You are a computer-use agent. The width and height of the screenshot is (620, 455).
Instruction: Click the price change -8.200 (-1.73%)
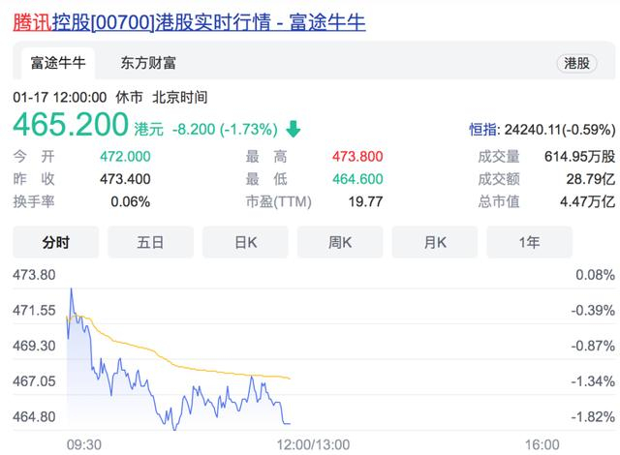pyautogui.click(x=225, y=129)
